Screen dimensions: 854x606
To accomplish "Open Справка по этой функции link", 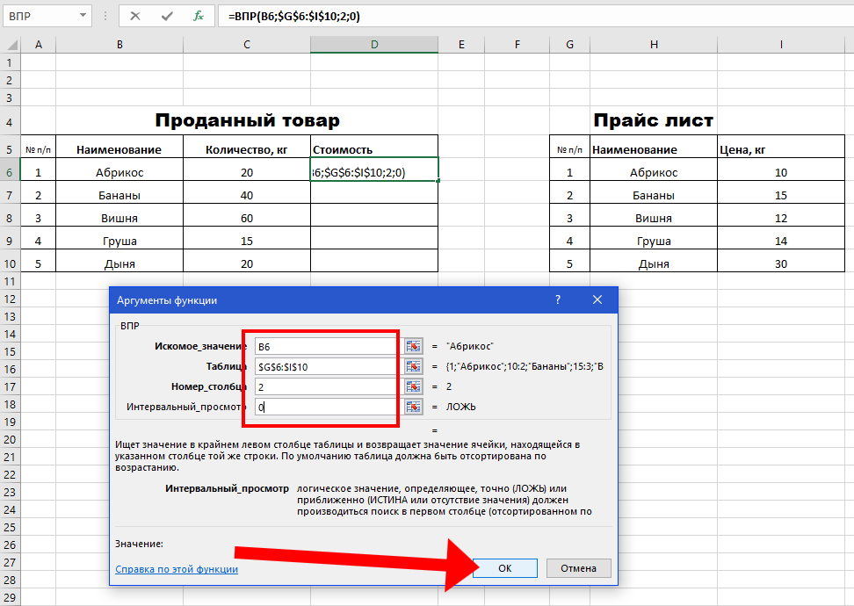I will (x=177, y=569).
